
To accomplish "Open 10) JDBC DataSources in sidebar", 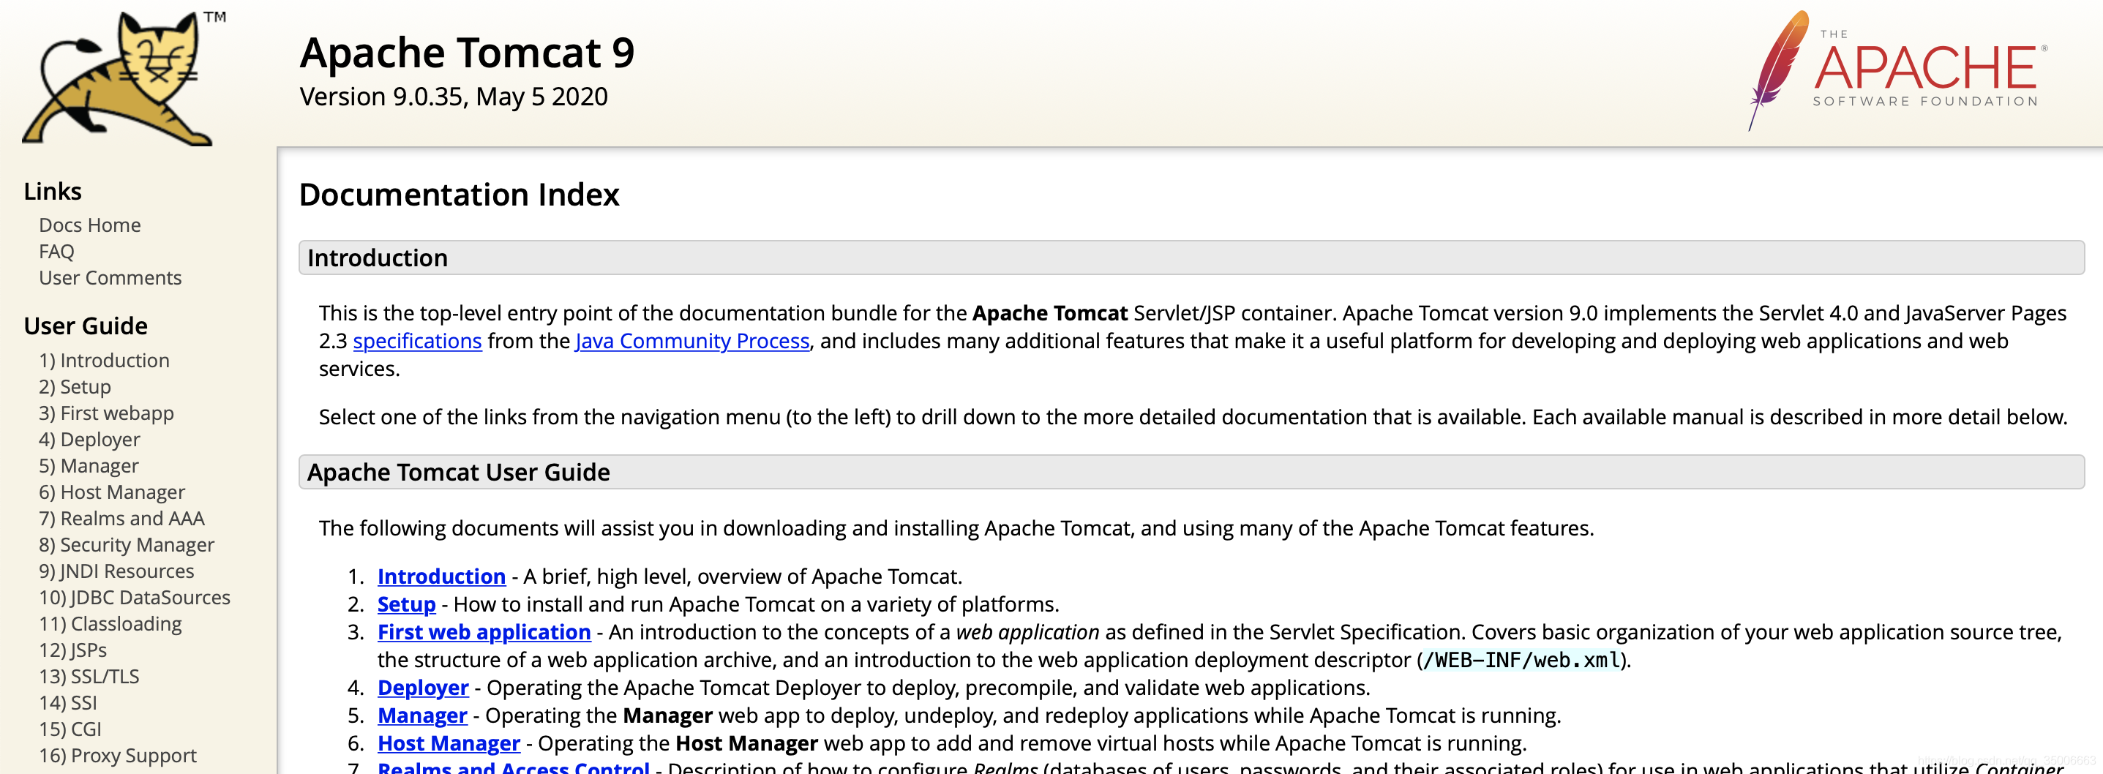I will coord(135,597).
